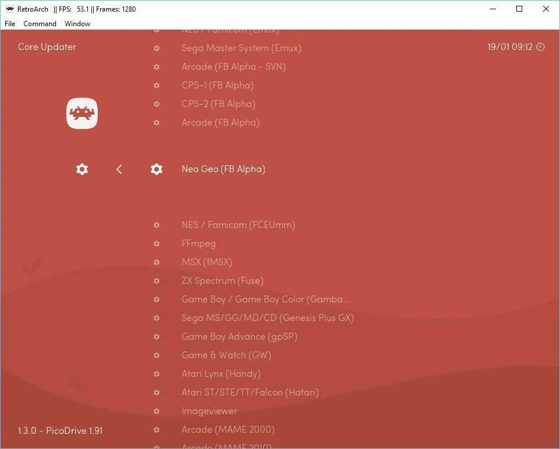Click the gear icon beside Genesis Plus GX
The image size is (560, 449).
point(157,318)
